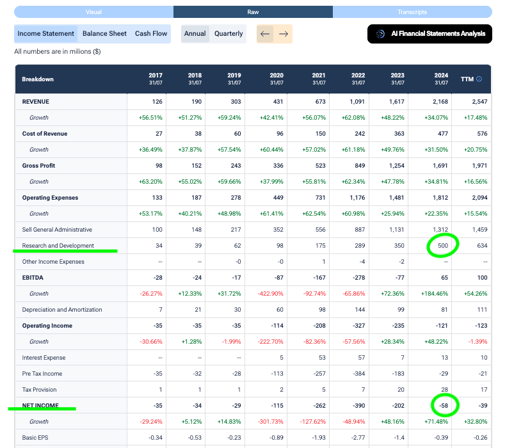Click the Pre Tax Income row label

pos(42,374)
